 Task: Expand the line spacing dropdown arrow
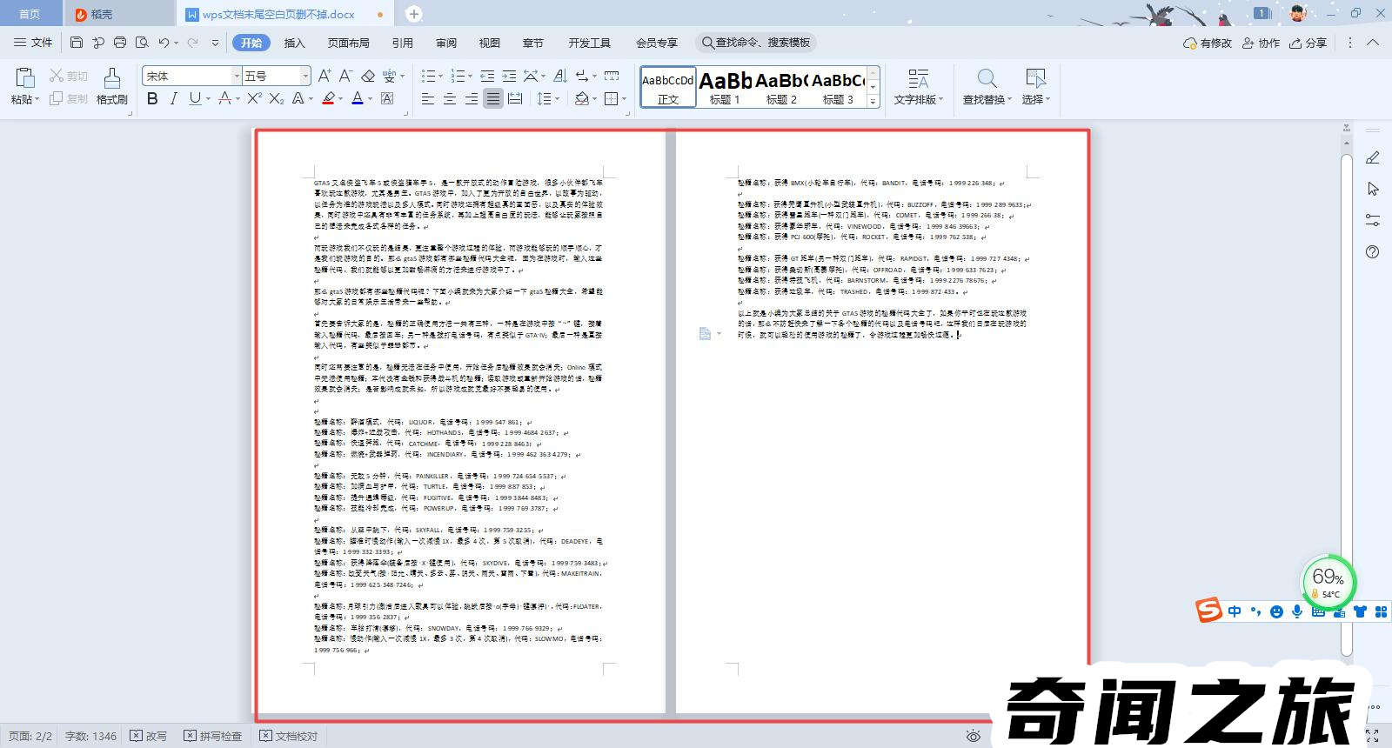click(x=558, y=99)
